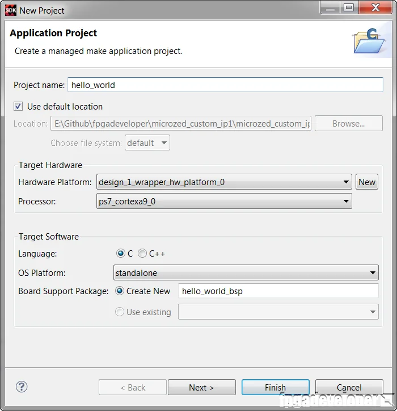Click the C project folder wizard icon
The width and height of the screenshot is (397, 411).
[x=369, y=41]
